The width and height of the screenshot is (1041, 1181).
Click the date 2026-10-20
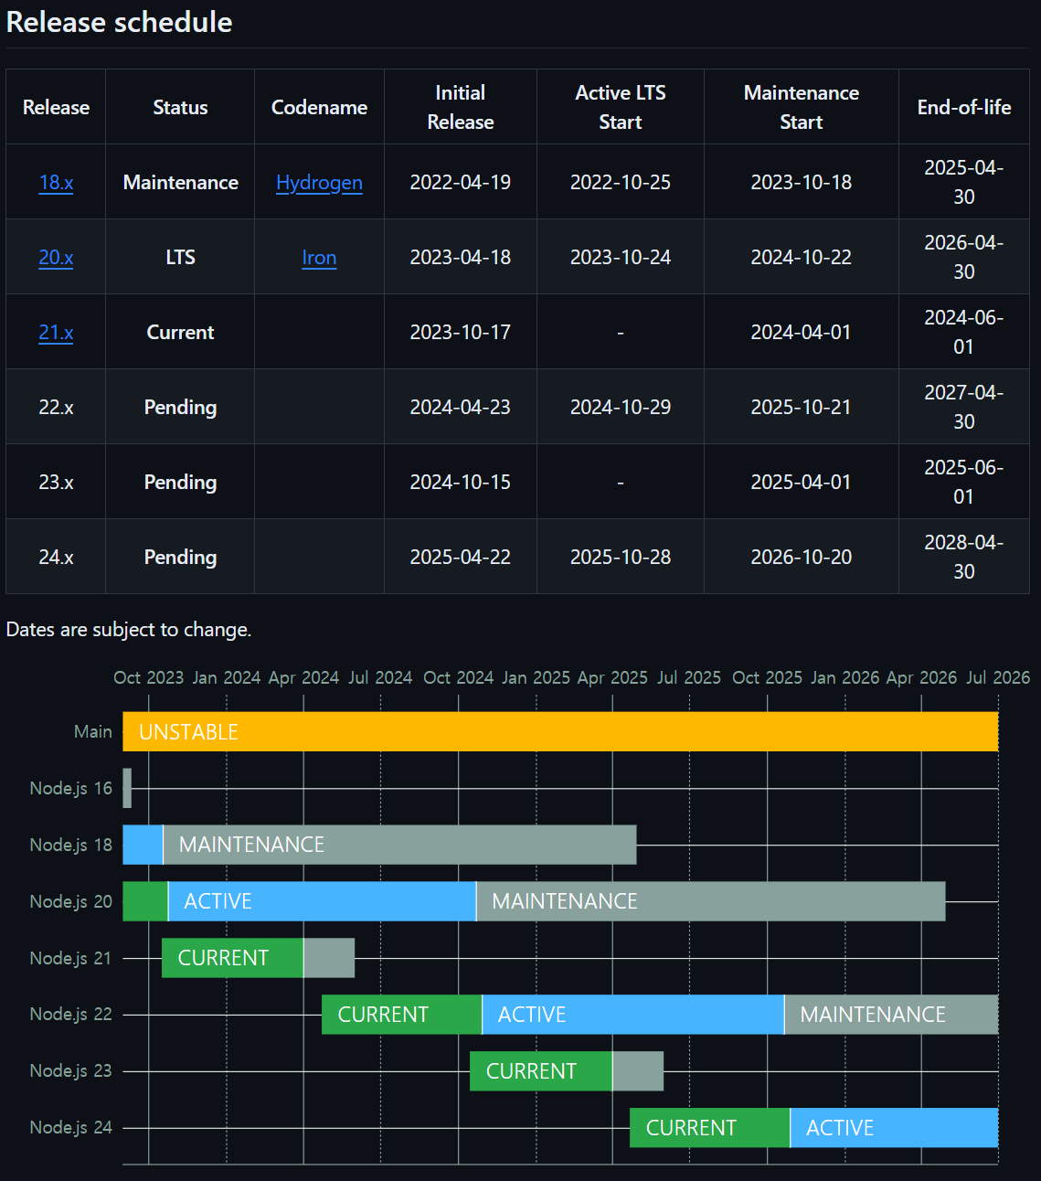coord(802,557)
